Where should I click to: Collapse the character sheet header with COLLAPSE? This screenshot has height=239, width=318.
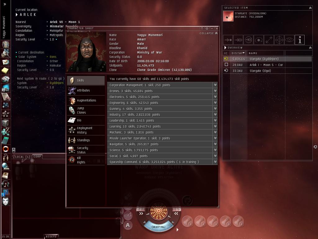tap(208, 33)
